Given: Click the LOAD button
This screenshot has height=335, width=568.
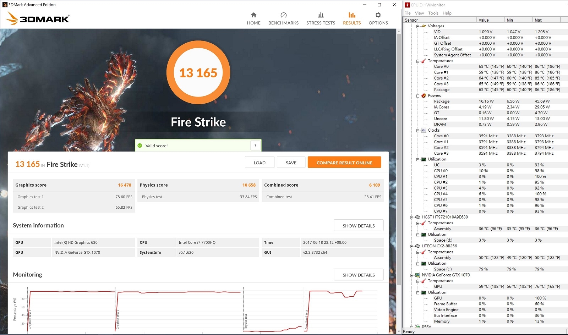Looking at the screenshot, I should pyautogui.click(x=260, y=163).
